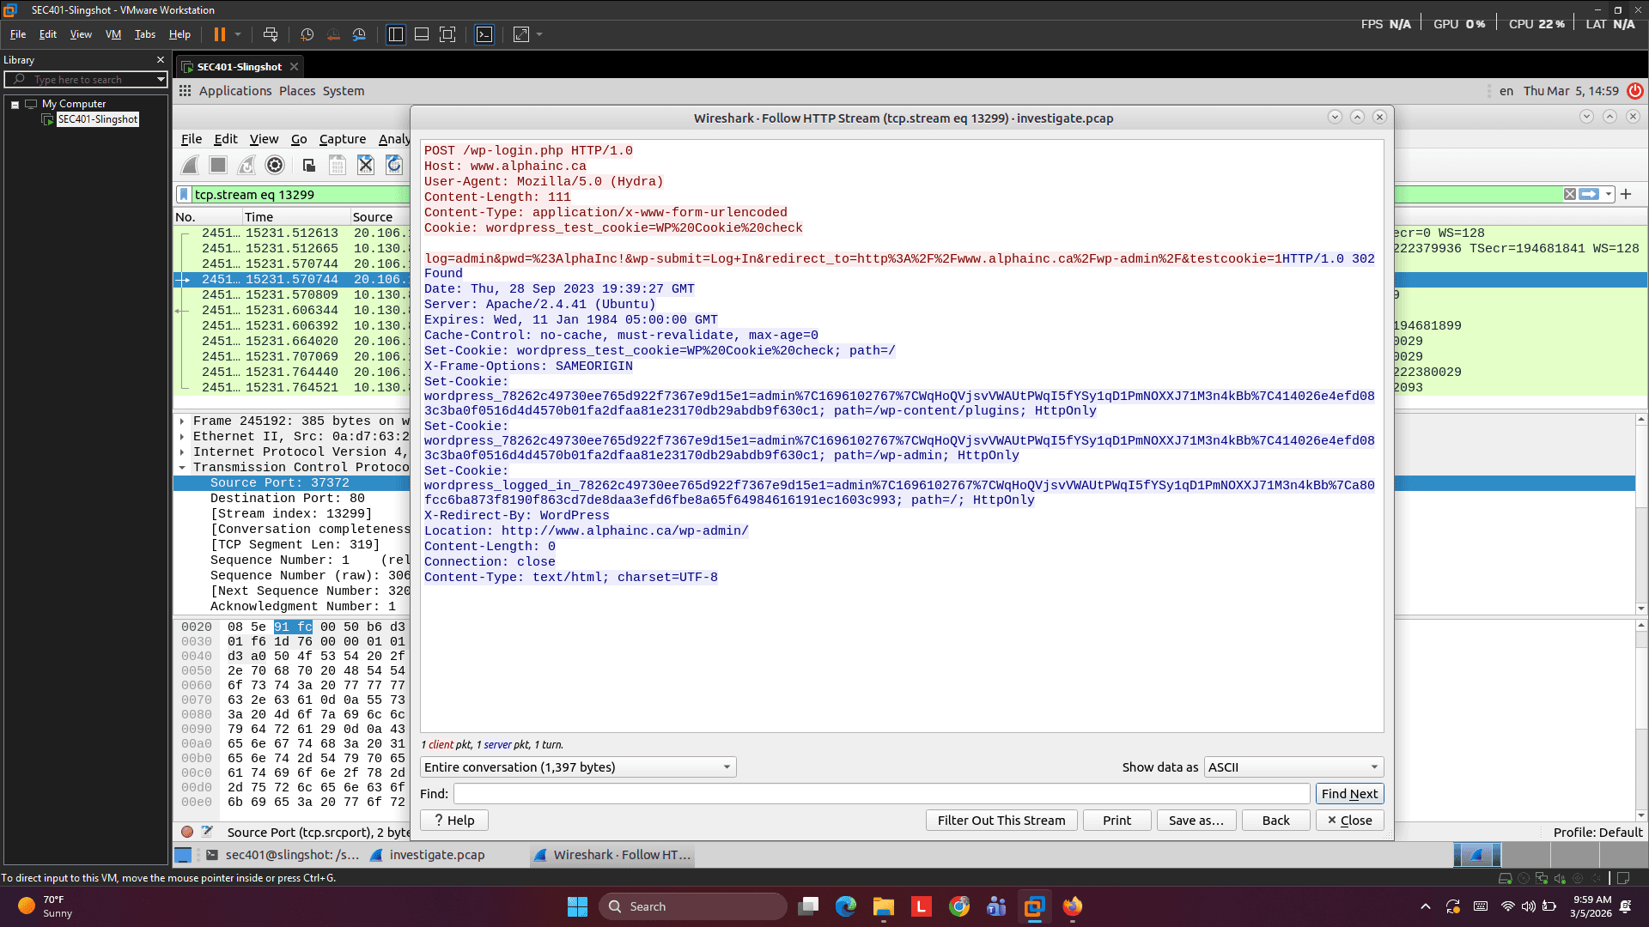This screenshot has height=927, width=1649.
Task: Open the Show data as ASCII dropdown
Action: click(x=1292, y=766)
